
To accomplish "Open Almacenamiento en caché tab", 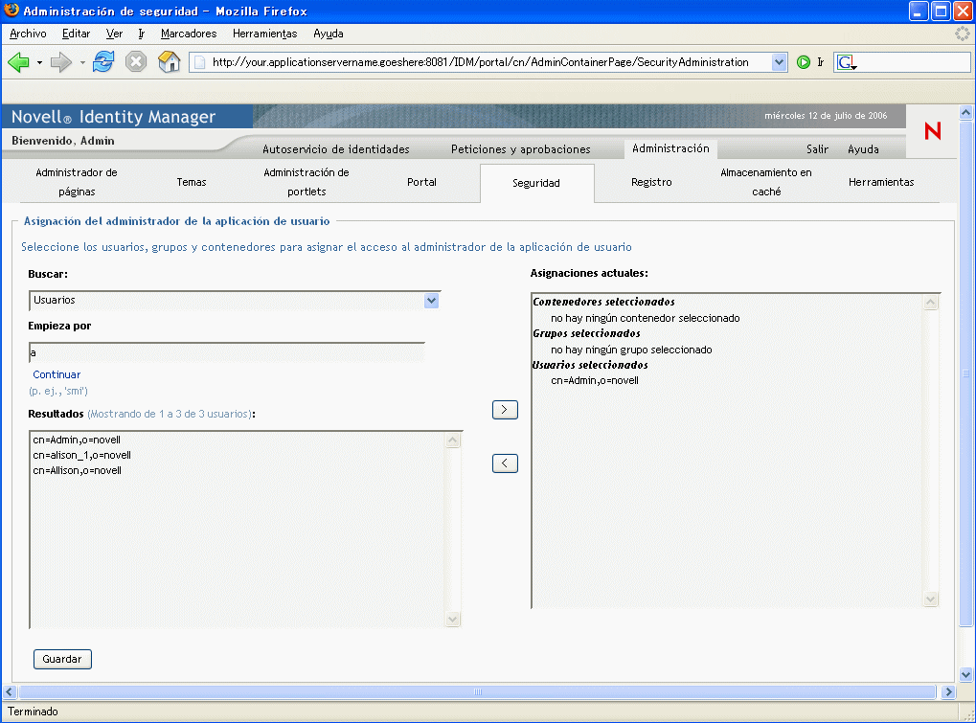I will click(766, 182).
